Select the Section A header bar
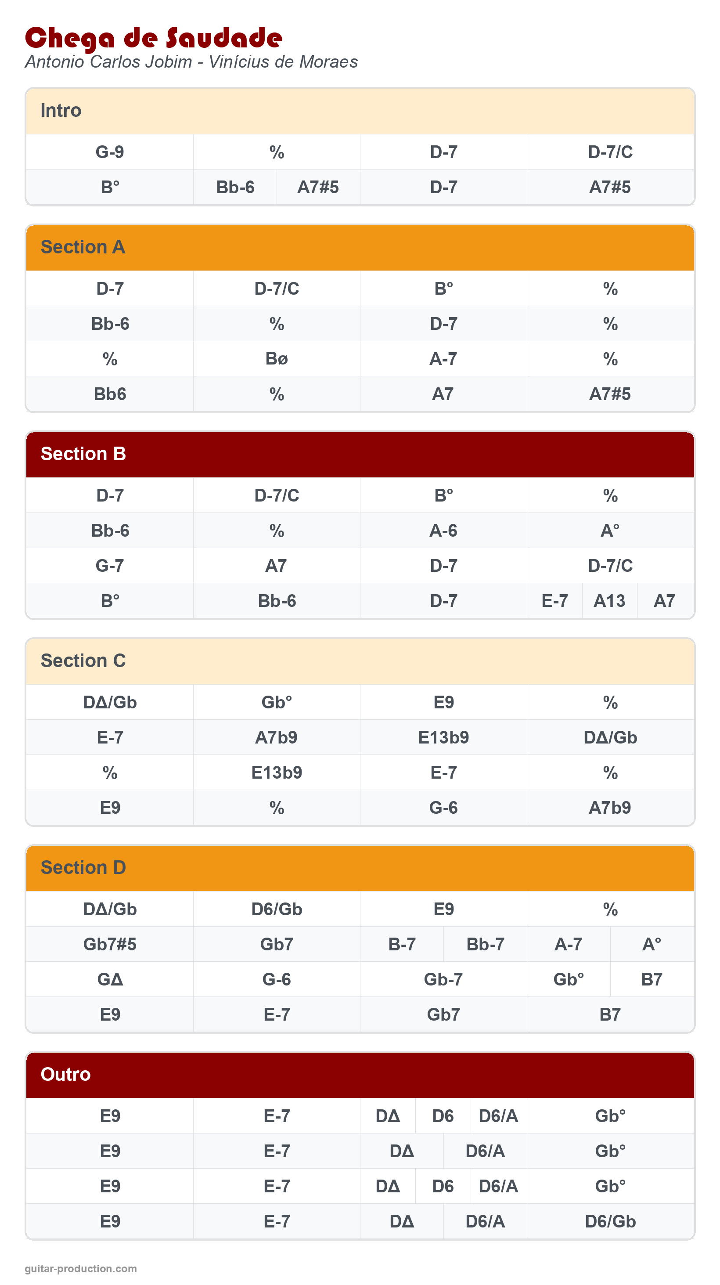The width and height of the screenshot is (720, 1285). pos(360,247)
